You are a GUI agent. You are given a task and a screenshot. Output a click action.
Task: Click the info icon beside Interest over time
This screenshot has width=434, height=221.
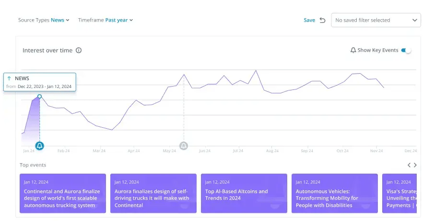coord(79,50)
